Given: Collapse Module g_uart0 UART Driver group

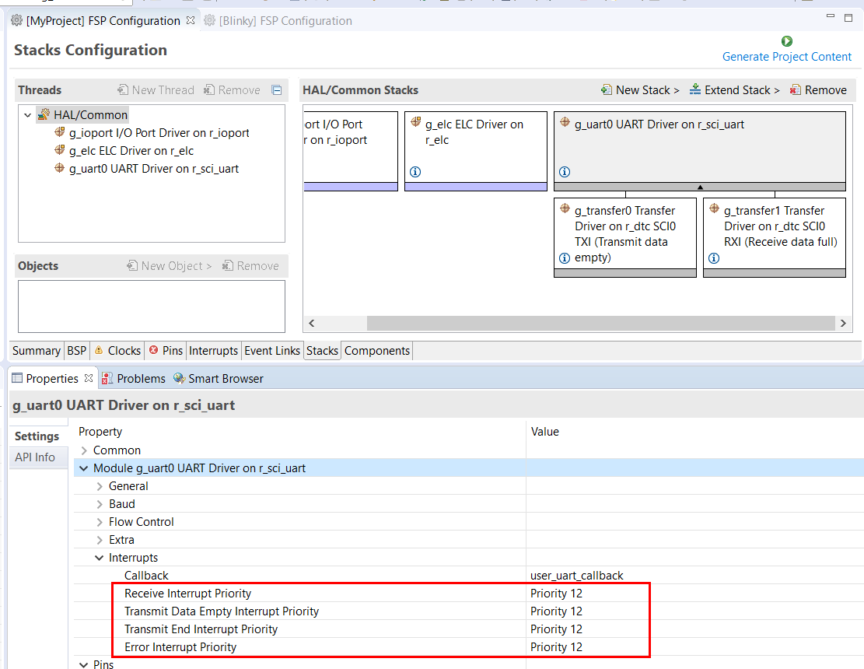Looking at the screenshot, I should 84,468.
